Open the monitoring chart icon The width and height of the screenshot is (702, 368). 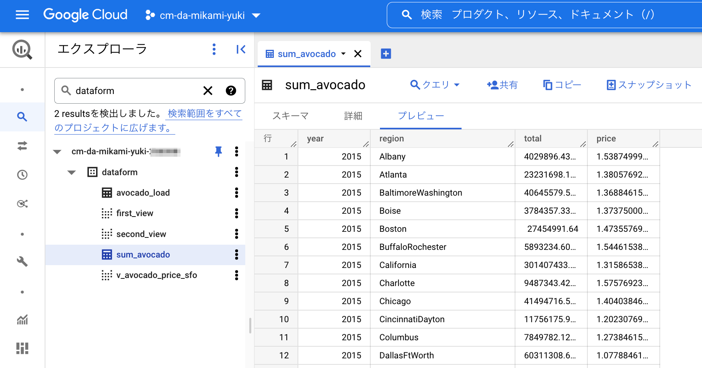click(x=22, y=319)
